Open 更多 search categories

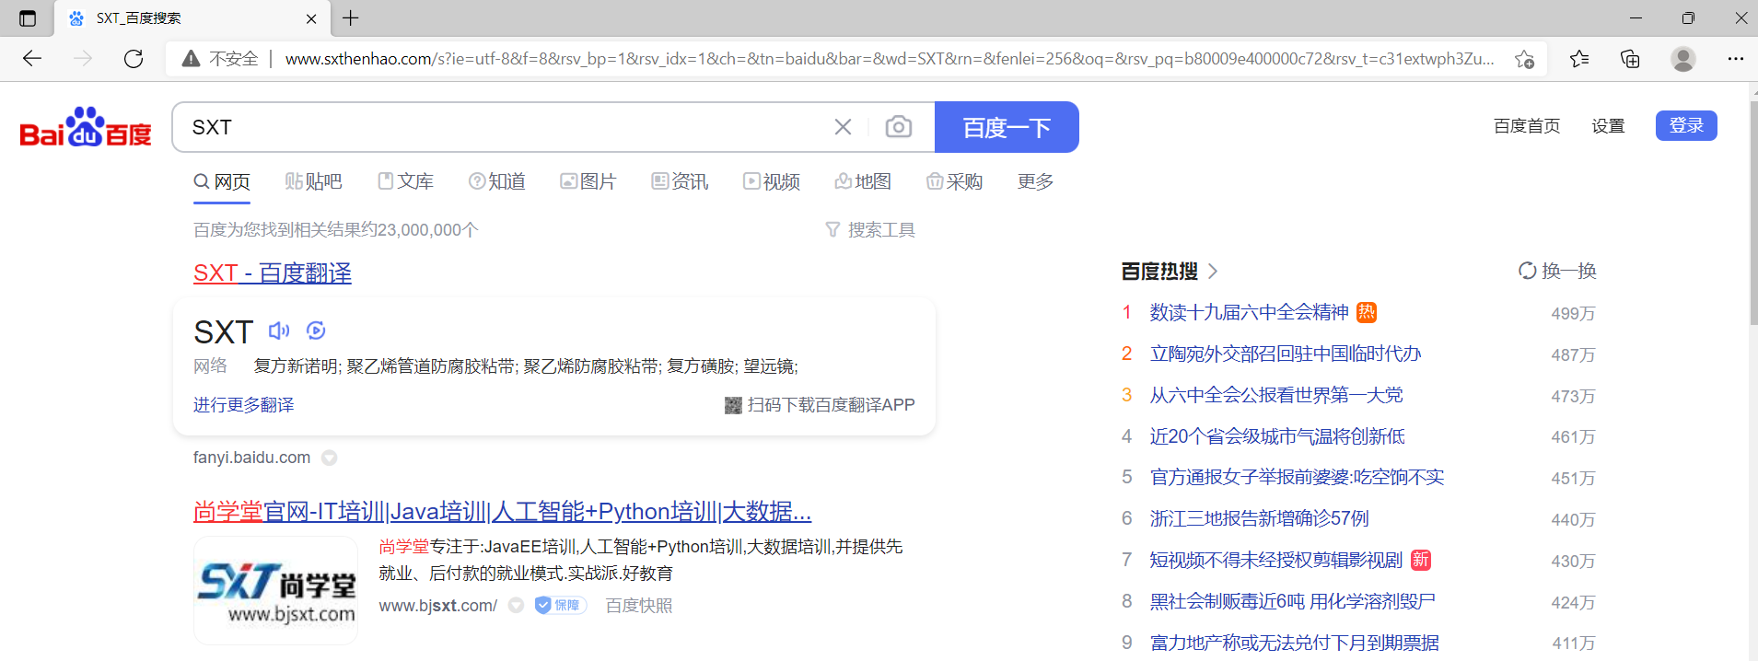click(x=1035, y=181)
